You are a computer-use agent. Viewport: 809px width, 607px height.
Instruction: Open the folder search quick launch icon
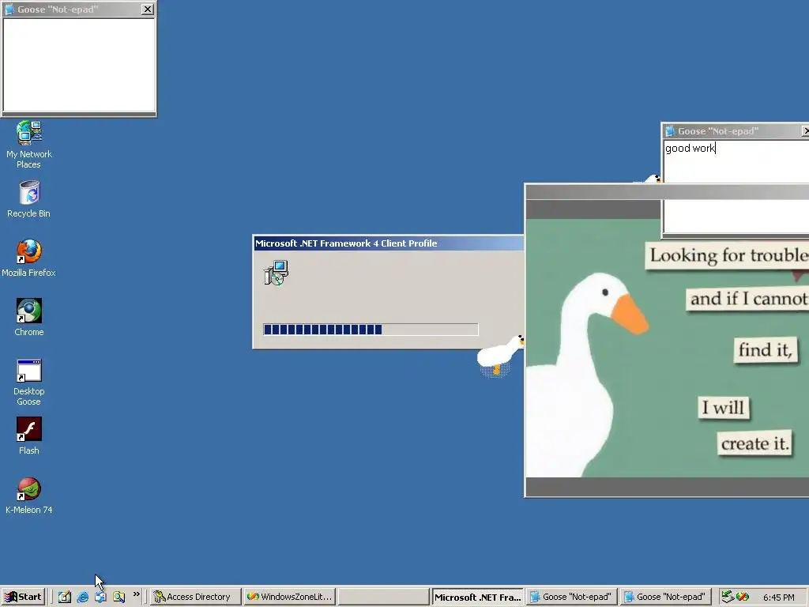119,597
